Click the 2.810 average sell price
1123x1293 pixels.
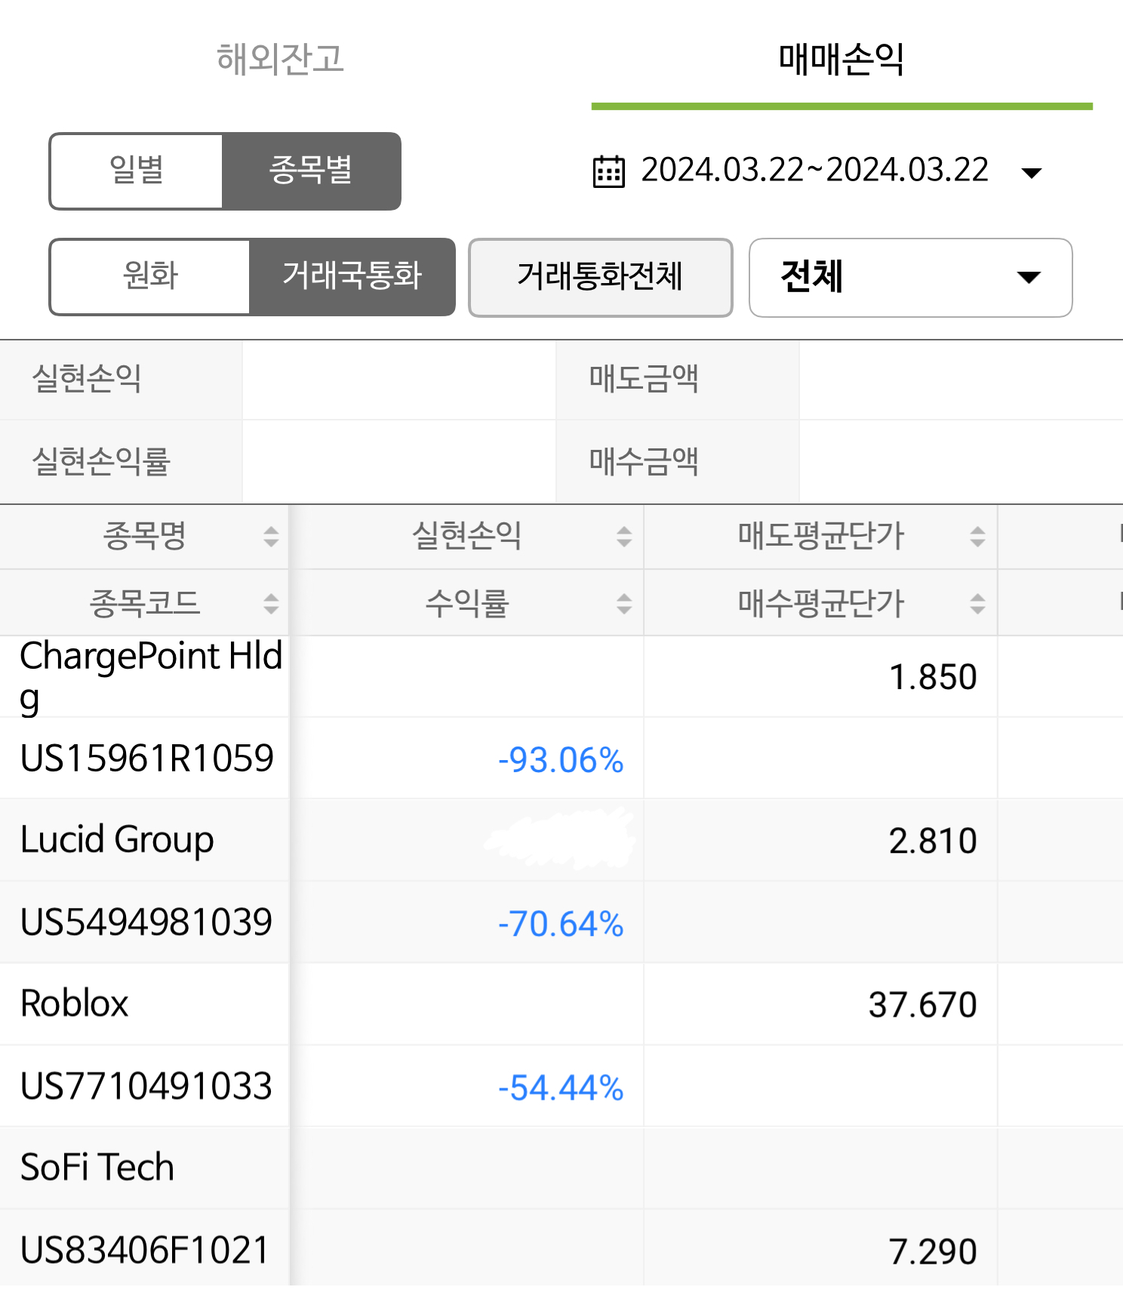933,841
